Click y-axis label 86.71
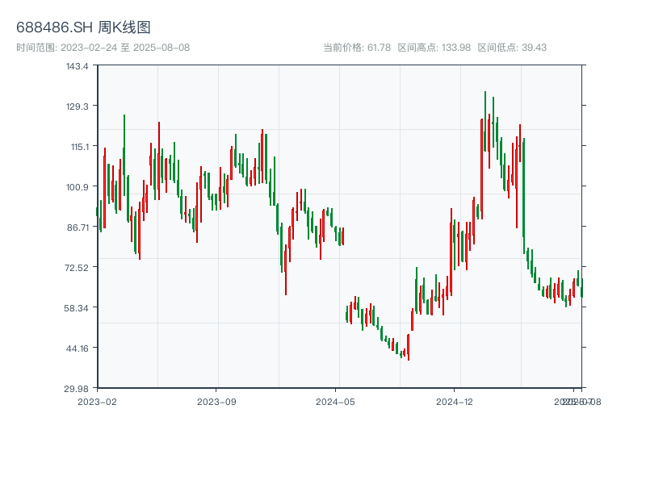This screenshot has height=484, width=646. (x=78, y=227)
